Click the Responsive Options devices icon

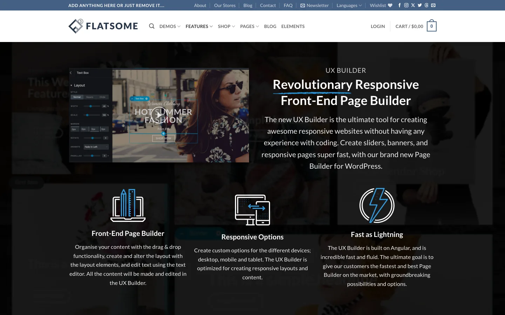[x=252, y=210]
